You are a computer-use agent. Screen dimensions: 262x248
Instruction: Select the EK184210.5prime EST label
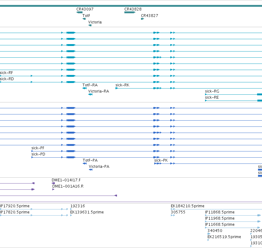[x=187, y=206]
